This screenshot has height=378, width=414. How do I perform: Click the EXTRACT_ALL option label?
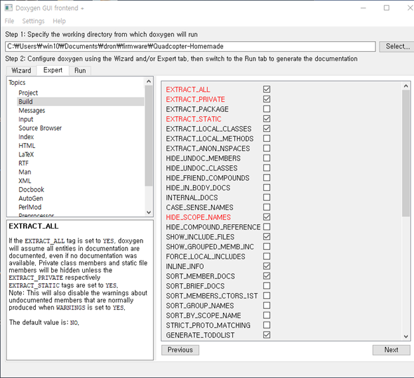coord(188,90)
